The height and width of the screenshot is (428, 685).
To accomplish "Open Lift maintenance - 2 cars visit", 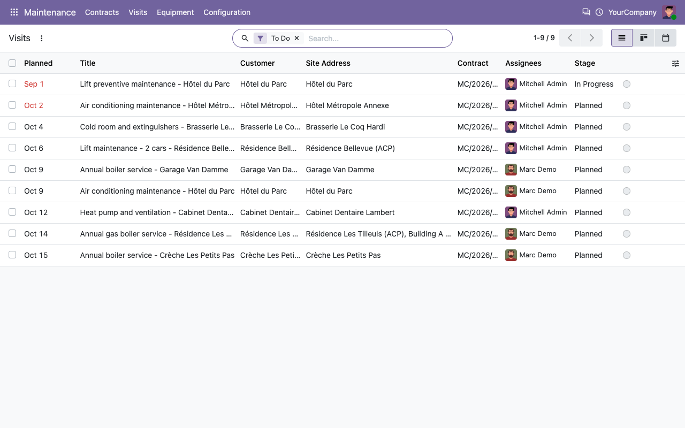I will (157, 148).
